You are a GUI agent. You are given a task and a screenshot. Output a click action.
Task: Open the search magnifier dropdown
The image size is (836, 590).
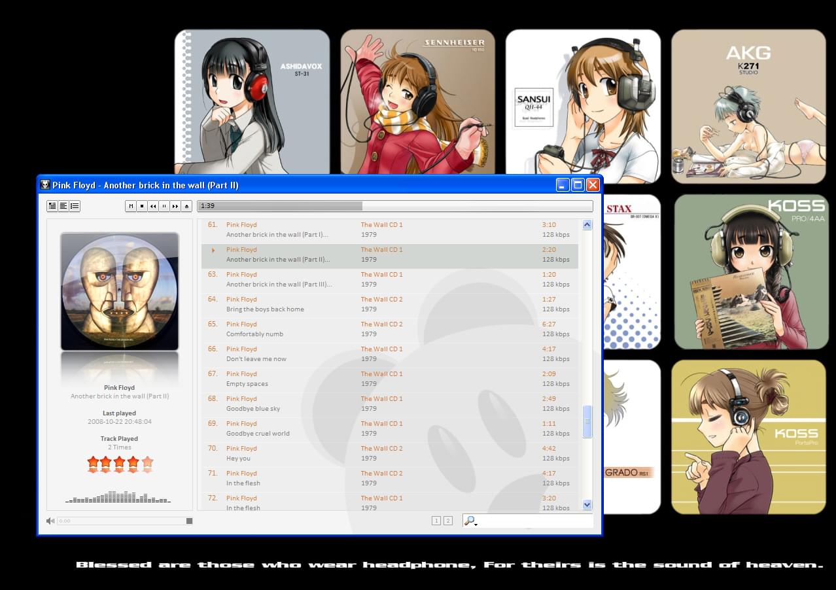click(x=470, y=521)
